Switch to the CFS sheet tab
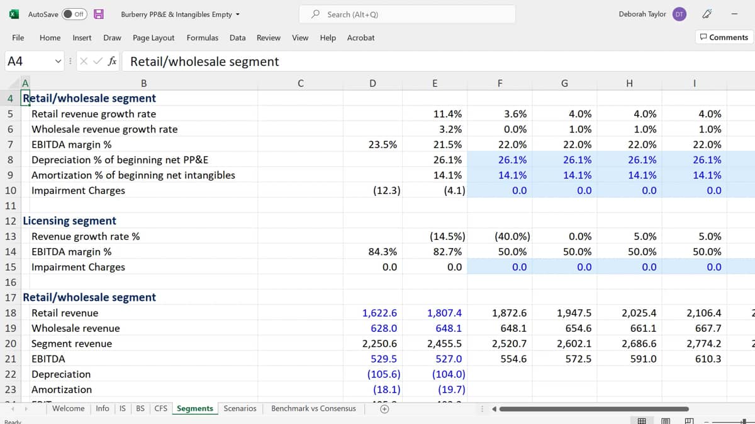755x424 pixels. click(161, 408)
